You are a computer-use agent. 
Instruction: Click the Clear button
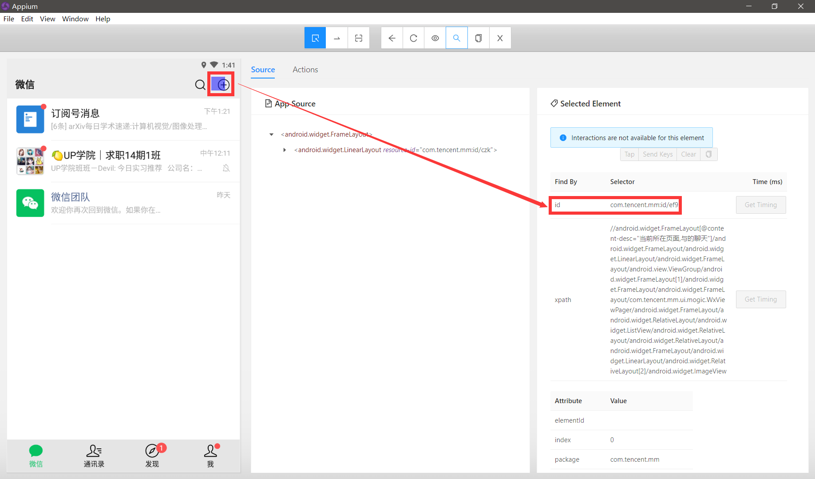click(x=688, y=154)
